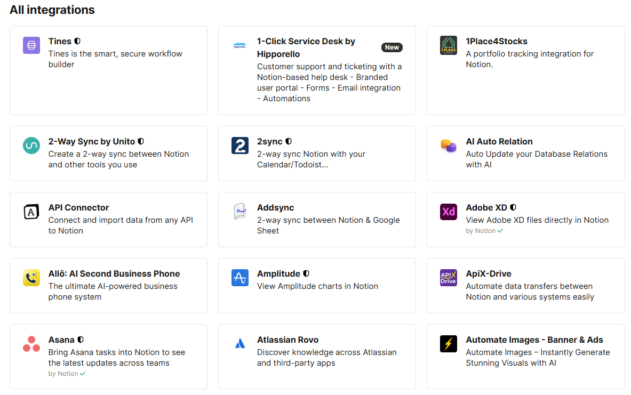Click 'Auto Update your Database Relations with AI'
The height and width of the screenshot is (395, 631).
tap(537, 159)
